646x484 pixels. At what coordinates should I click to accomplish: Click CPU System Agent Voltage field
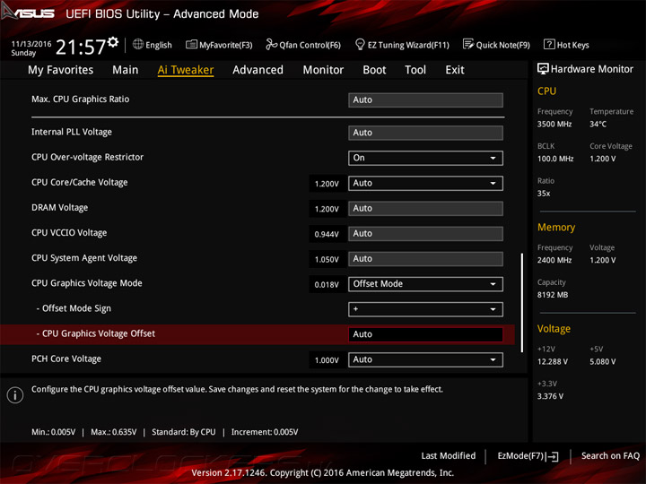(x=425, y=259)
